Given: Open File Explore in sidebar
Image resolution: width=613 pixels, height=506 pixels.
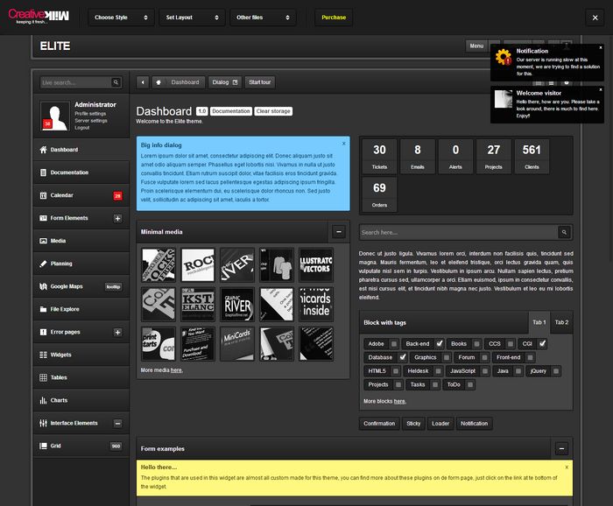Looking at the screenshot, I should [81, 309].
